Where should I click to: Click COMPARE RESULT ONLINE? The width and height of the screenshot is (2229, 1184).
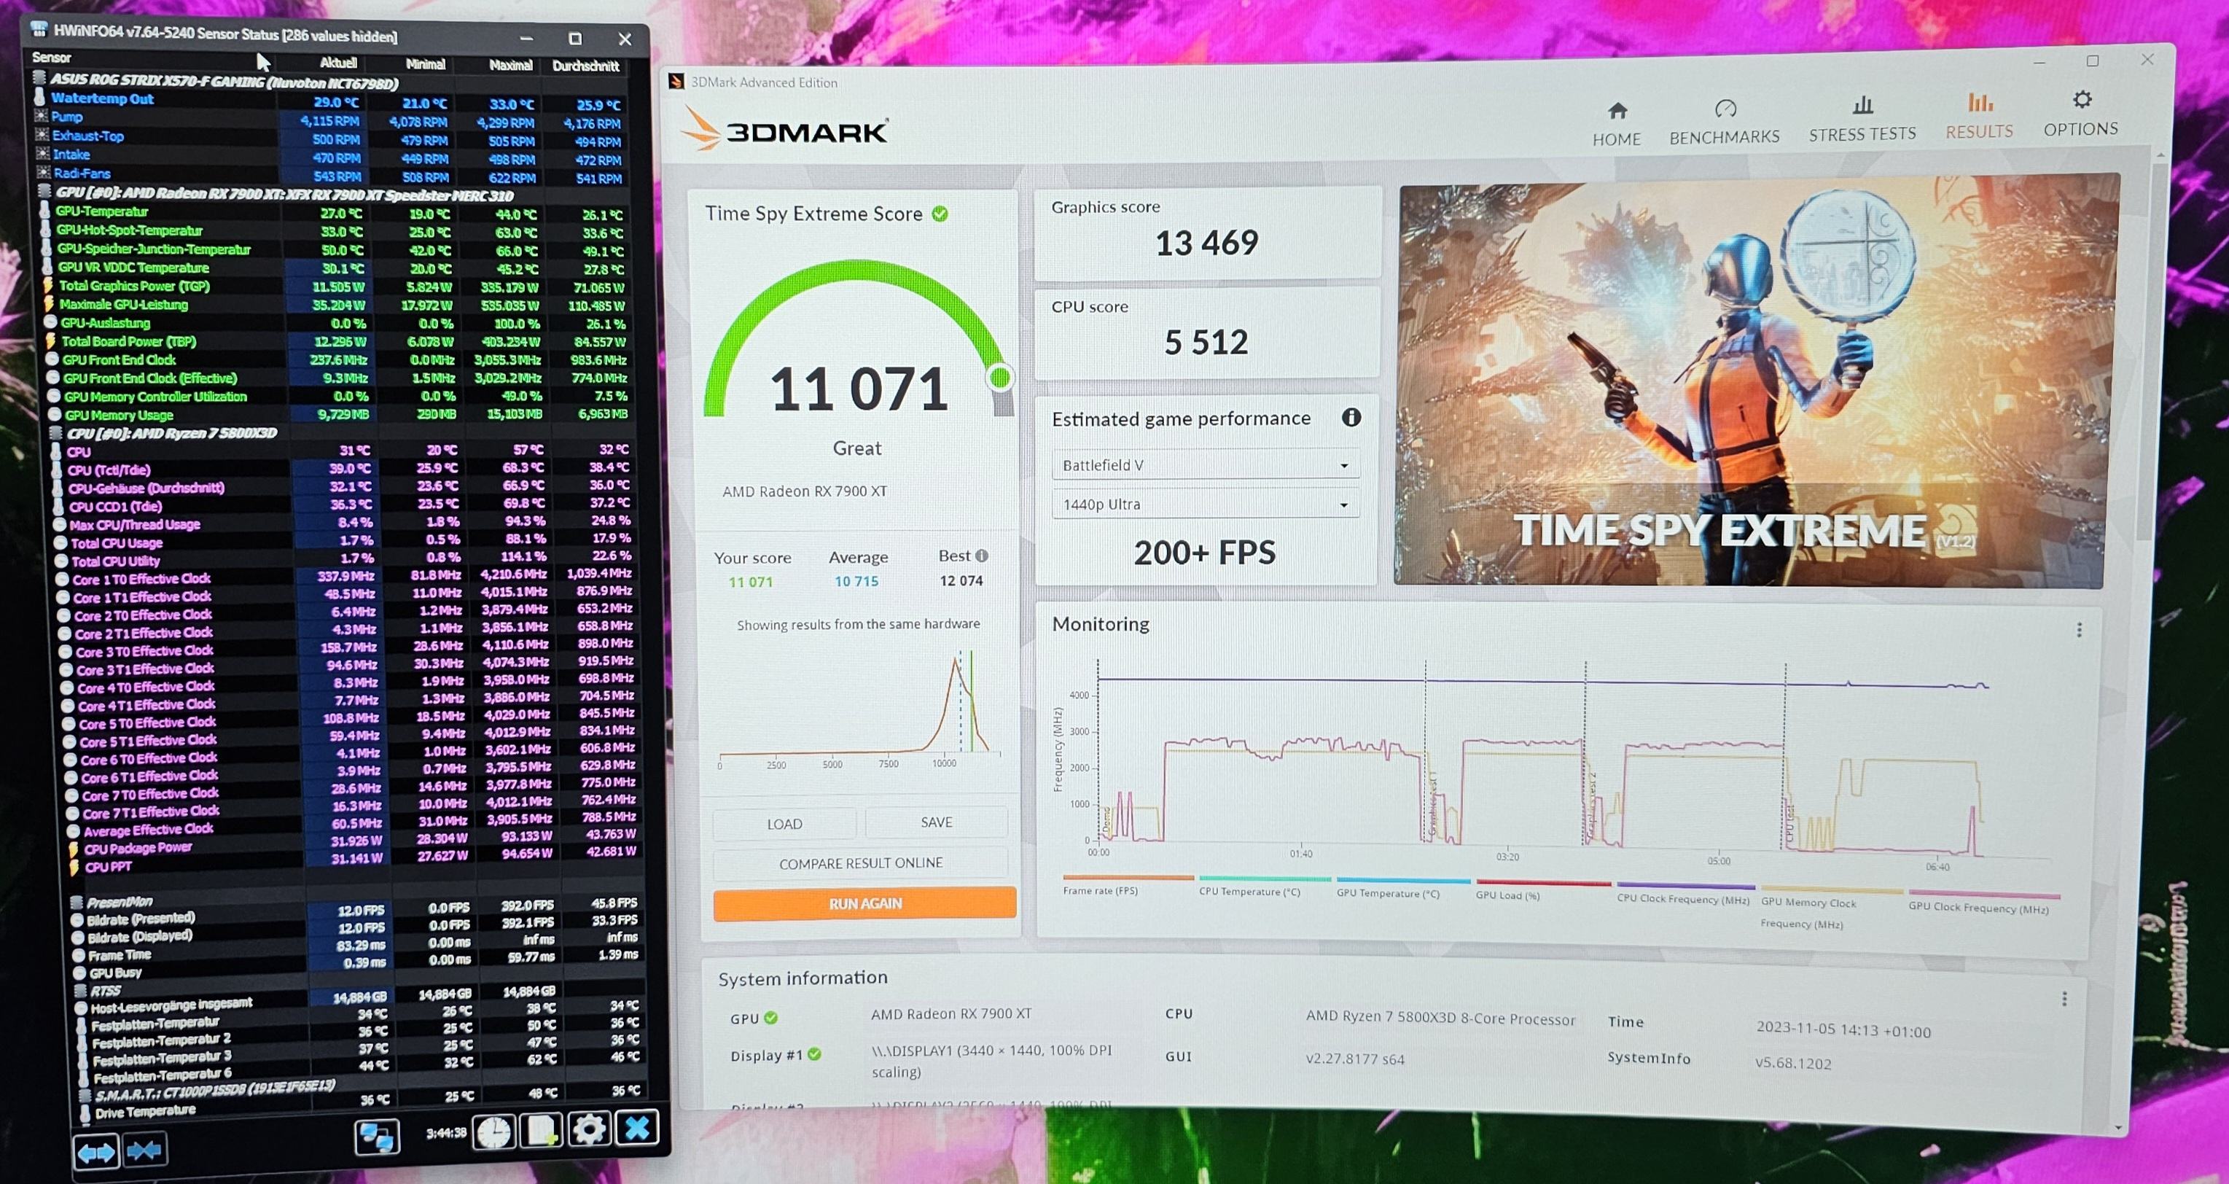pyautogui.click(x=860, y=863)
